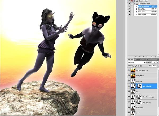This screenshot has width=159, height=116.
Task: Click the Fill 100% value field
Action: 154,66
